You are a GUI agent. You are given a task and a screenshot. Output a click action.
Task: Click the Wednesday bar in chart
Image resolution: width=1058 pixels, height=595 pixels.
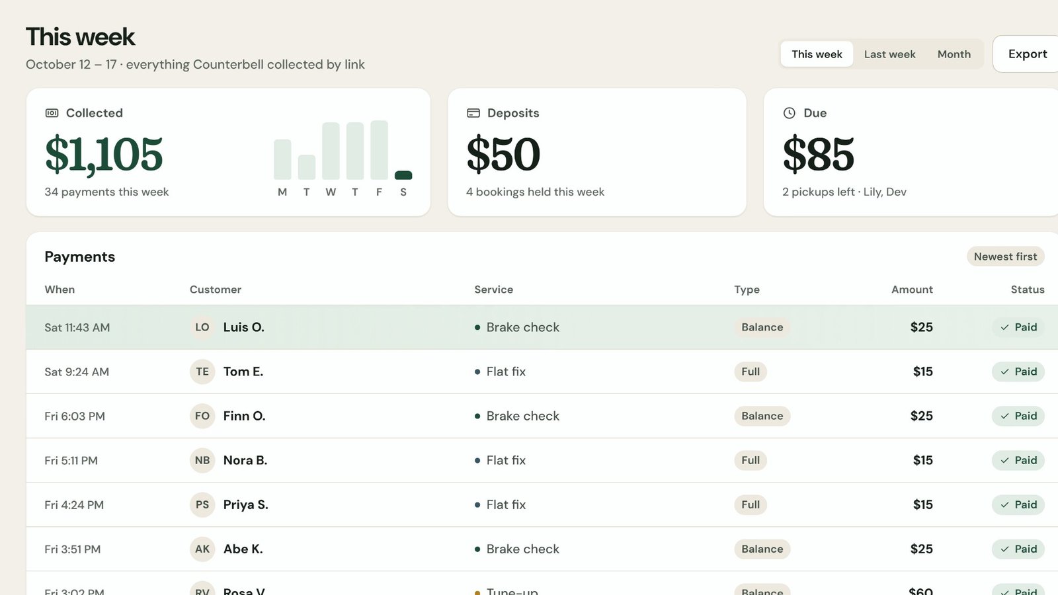tap(331, 151)
